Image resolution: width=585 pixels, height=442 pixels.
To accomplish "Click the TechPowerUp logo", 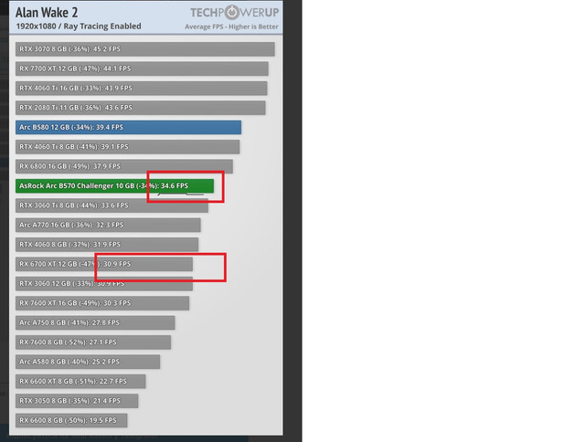I will [234, 12].
